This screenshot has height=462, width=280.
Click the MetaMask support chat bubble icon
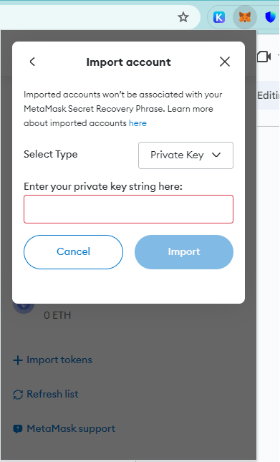(x=18, y=429)
